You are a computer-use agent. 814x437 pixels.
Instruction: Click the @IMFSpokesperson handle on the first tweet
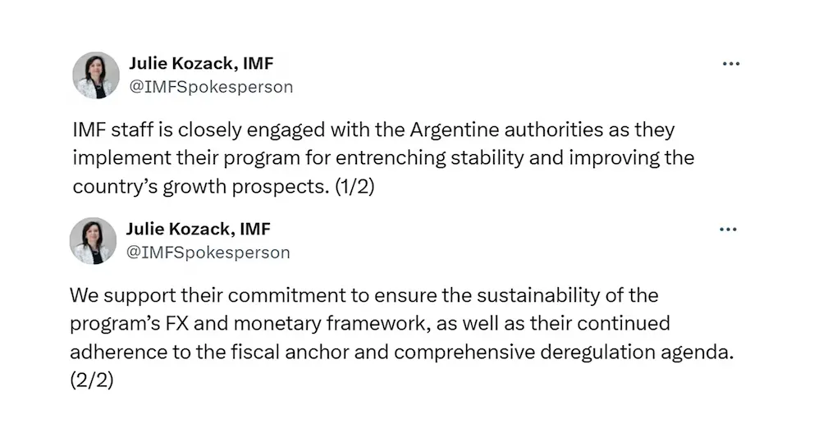[211, 86]
